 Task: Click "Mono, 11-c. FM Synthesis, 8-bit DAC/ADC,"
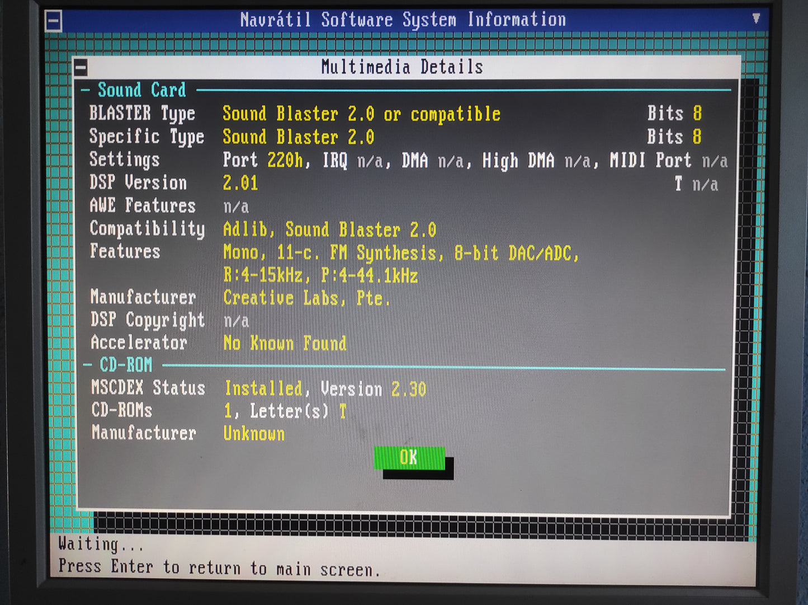click(401, 253)
